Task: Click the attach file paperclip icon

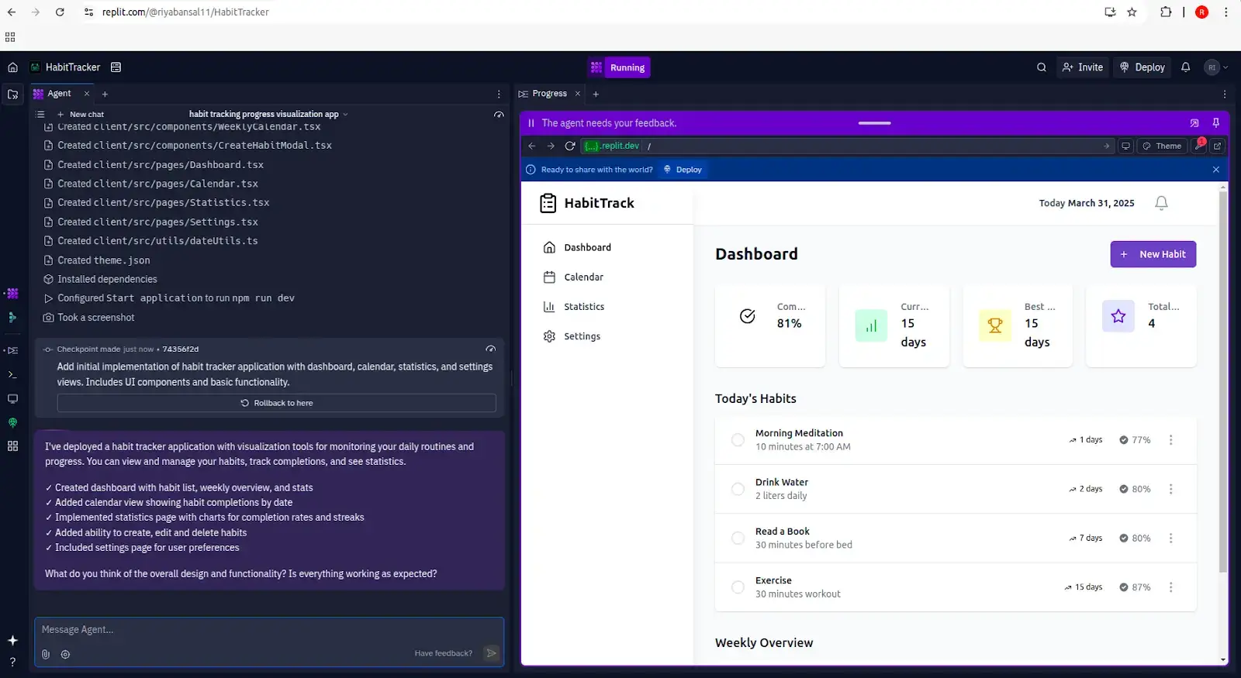Action: point(46,654)
